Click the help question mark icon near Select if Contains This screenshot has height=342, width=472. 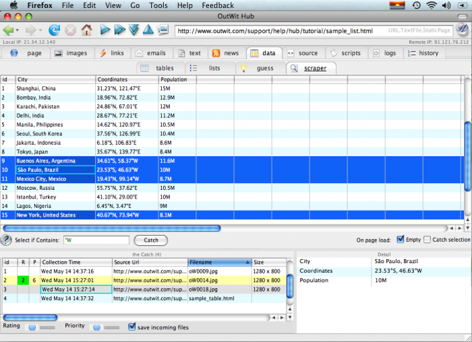coord(6,240)
